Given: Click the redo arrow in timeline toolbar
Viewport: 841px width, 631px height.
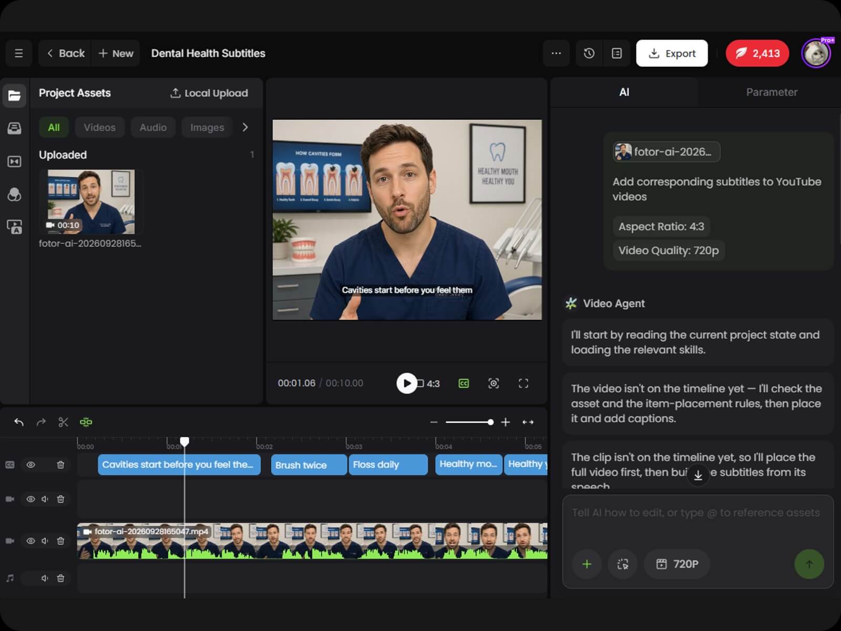Looking at the screenshot, I should click(41, 422).
